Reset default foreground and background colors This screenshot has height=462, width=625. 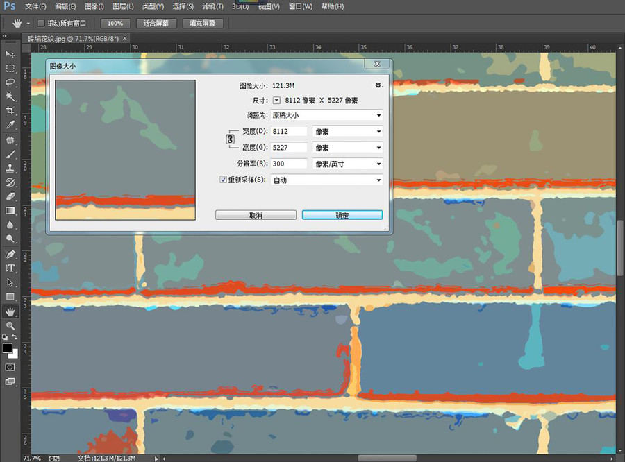coord(5,337)
